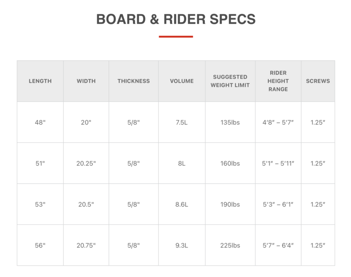Select the 48" length cell
The image size is (351, 277).
(40, 122)
